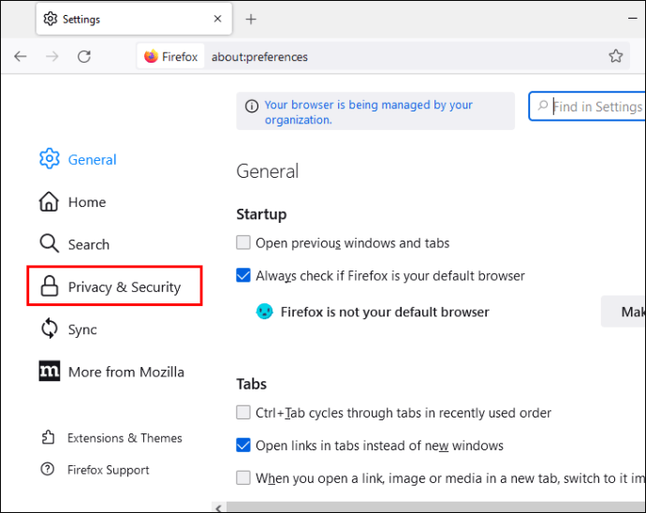Enable Ctrl+Tab cycles through tabs checkbox

coord(243,412)
